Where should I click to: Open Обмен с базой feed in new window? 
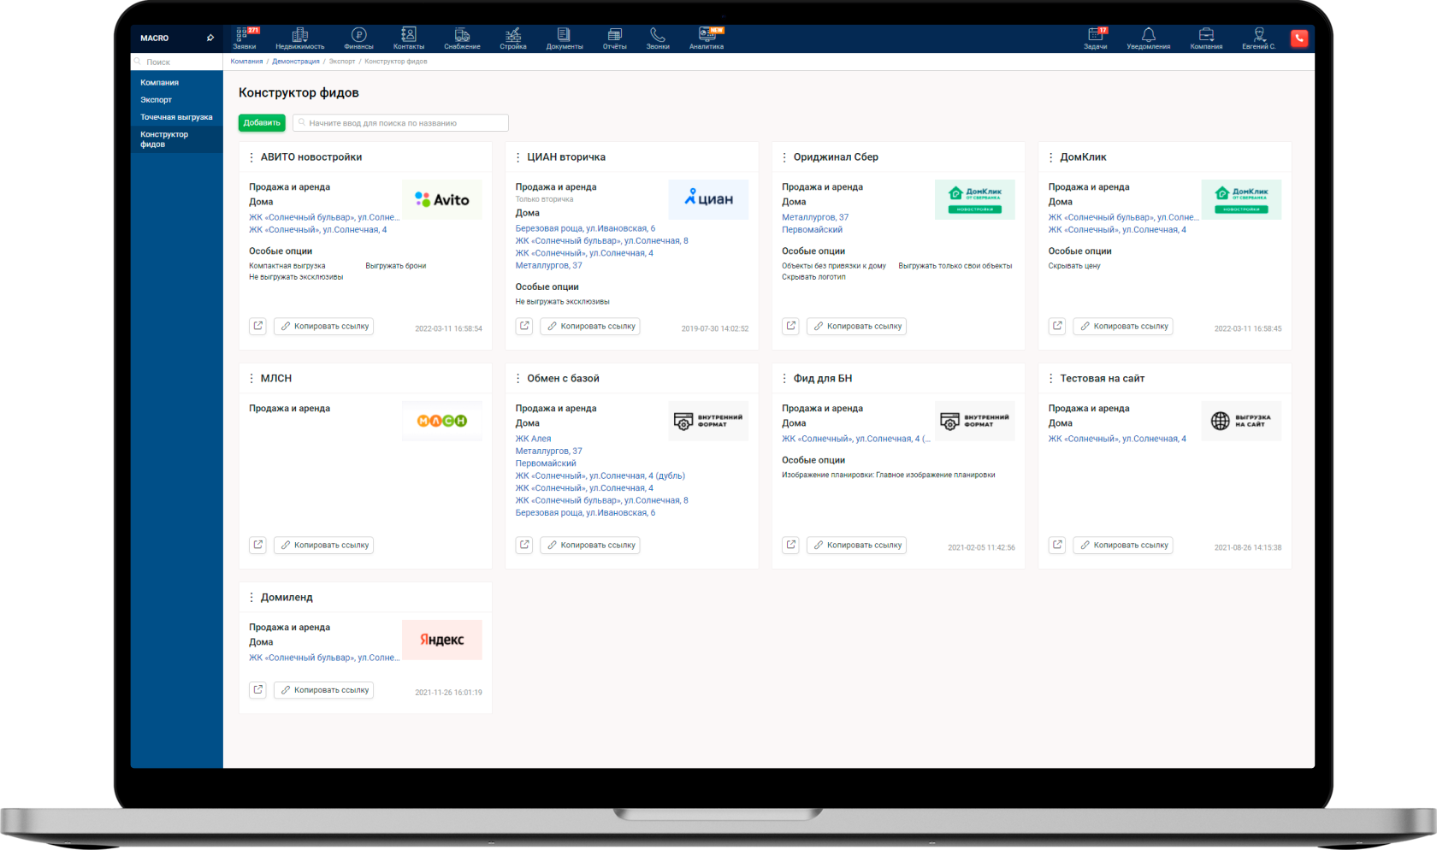click(524, 545)
